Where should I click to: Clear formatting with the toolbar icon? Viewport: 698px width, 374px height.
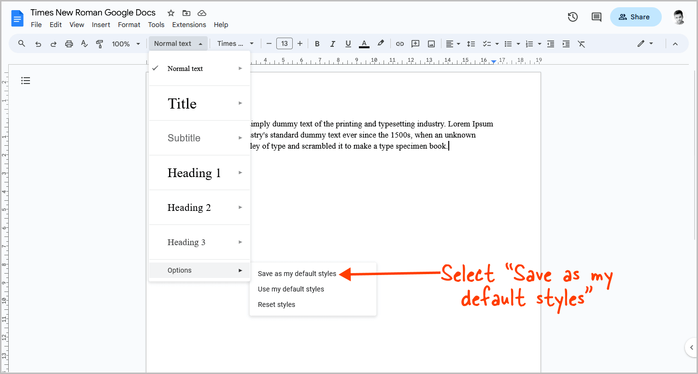click(x=581, y=43)
